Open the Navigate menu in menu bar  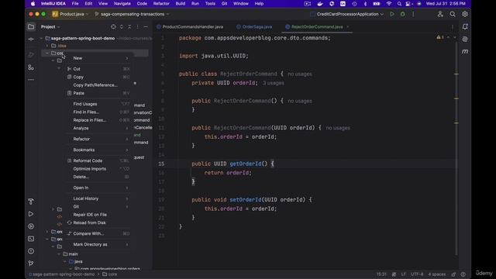pos(122,4)
